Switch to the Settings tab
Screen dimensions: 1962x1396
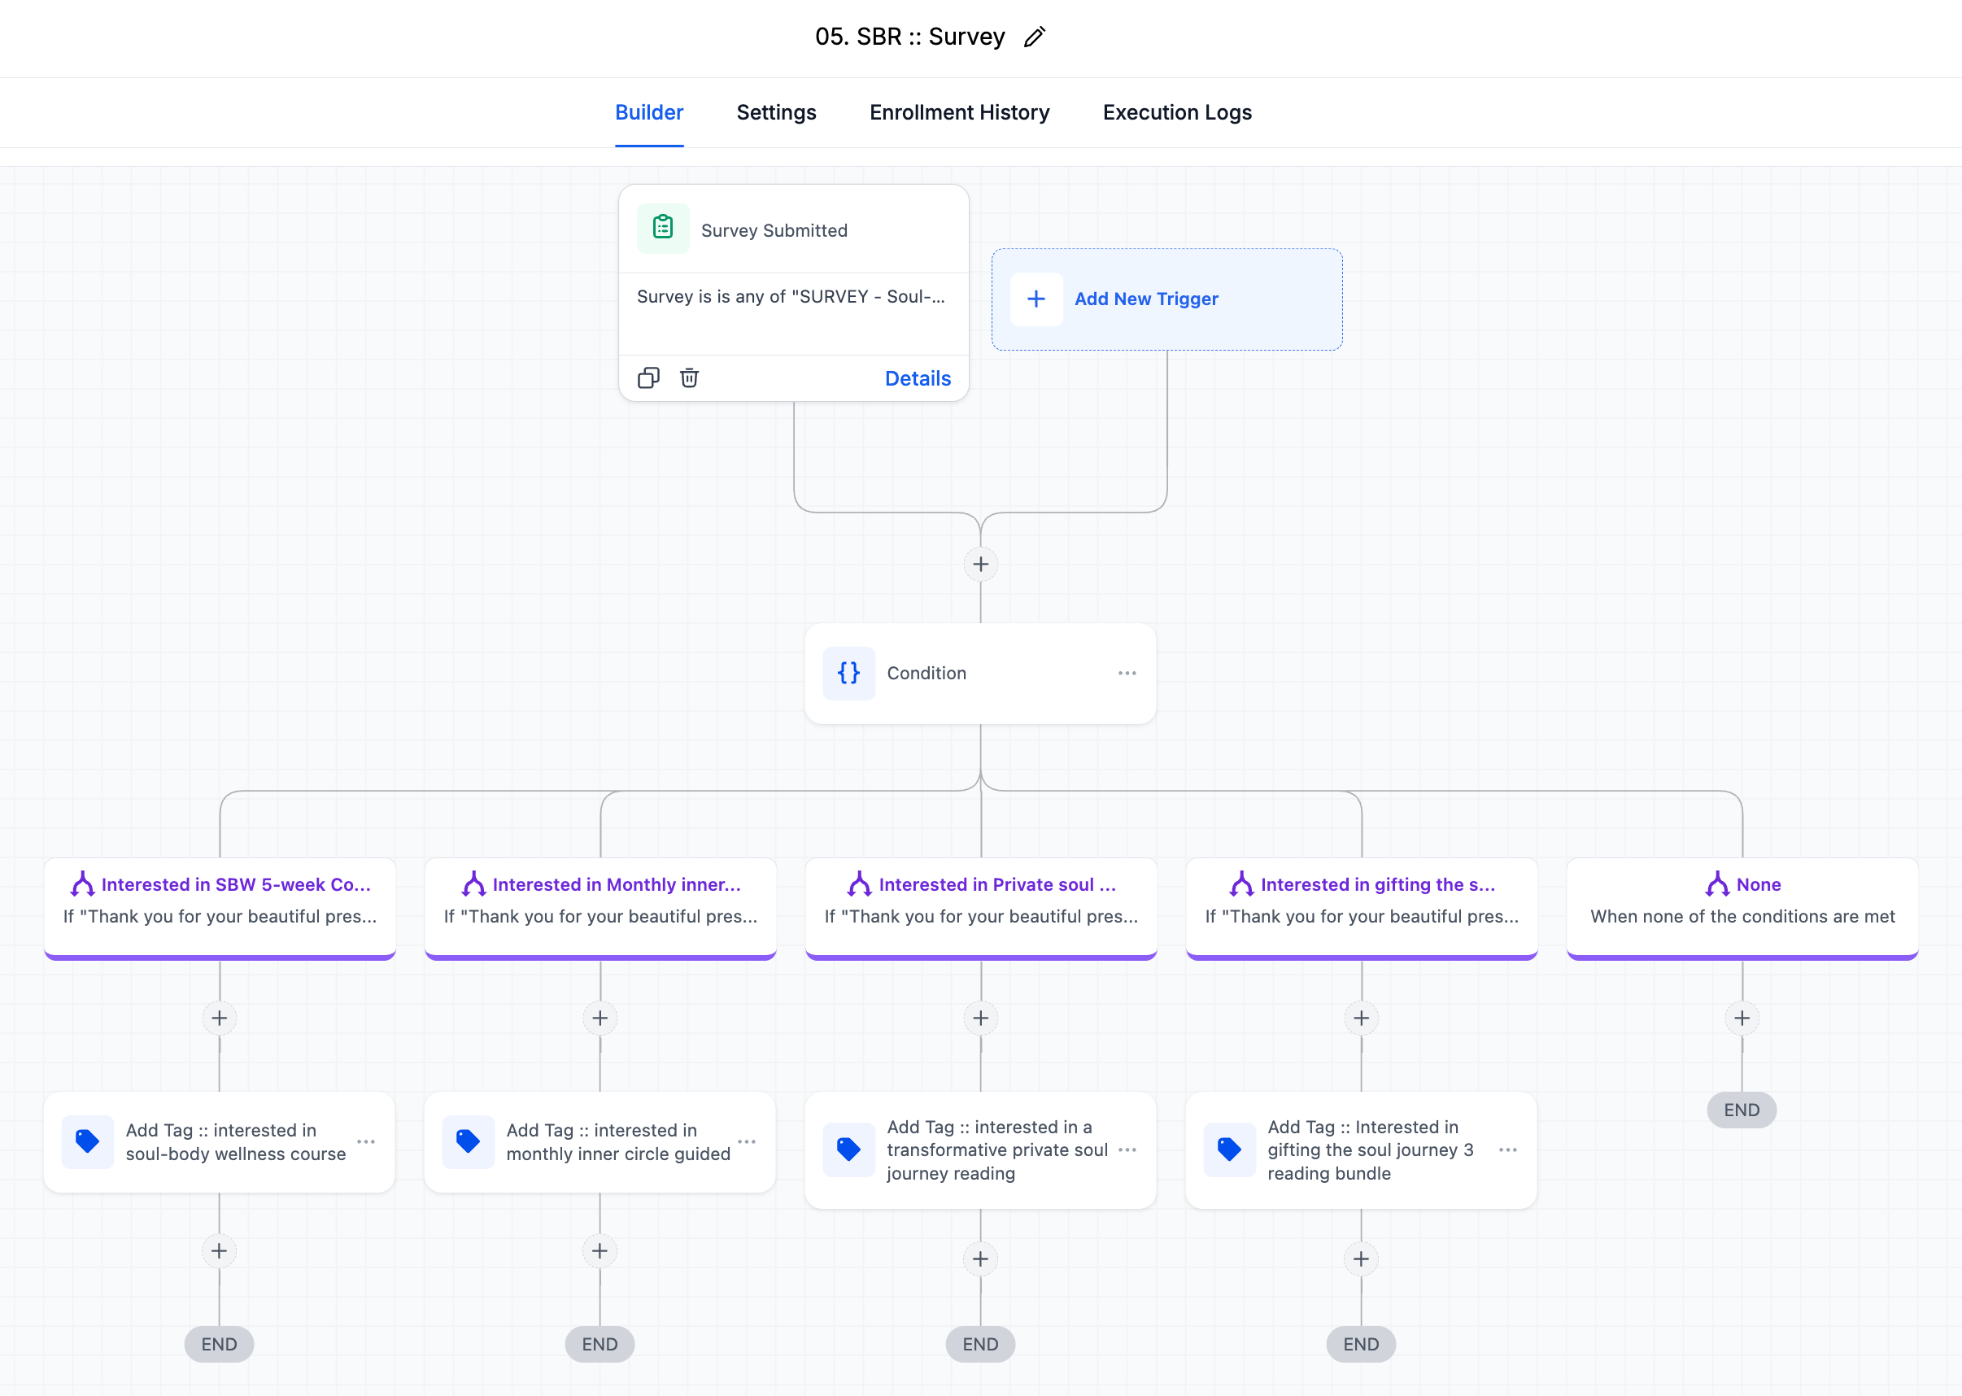tap(776, 112)
